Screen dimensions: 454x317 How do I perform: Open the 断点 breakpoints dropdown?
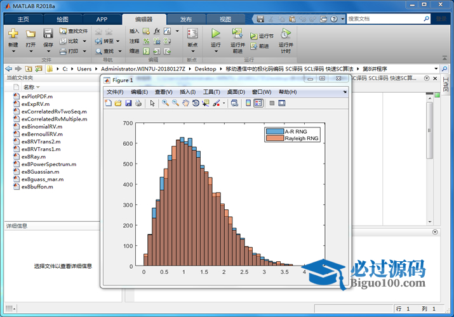pyautogui.click(x=193, y=51)
